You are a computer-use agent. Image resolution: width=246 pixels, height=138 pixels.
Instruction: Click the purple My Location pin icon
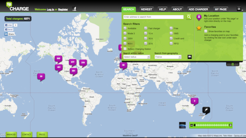(x=199, y=17)
